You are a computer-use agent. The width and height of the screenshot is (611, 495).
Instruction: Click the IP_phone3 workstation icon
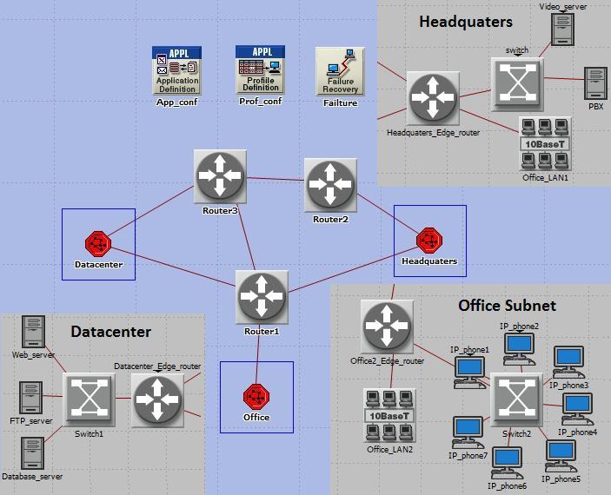tap(568, 363)
